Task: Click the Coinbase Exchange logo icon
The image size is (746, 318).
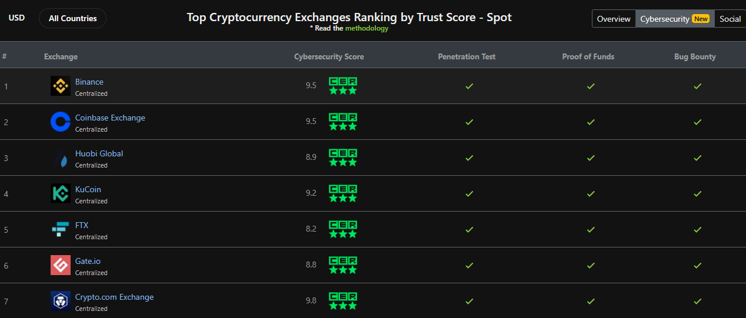Action: [61, 122]
